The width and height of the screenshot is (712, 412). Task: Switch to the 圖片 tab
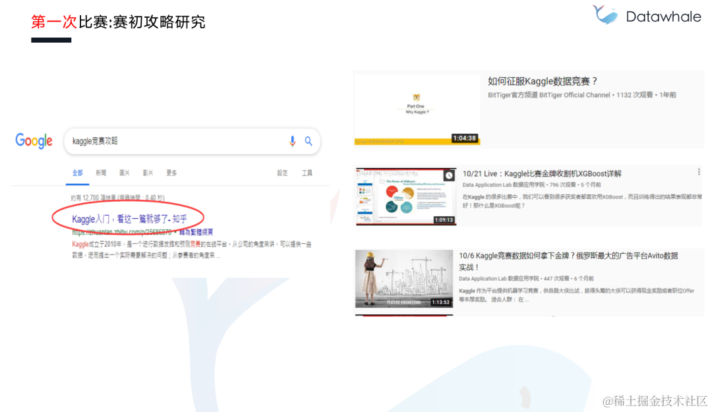(125, 173)
